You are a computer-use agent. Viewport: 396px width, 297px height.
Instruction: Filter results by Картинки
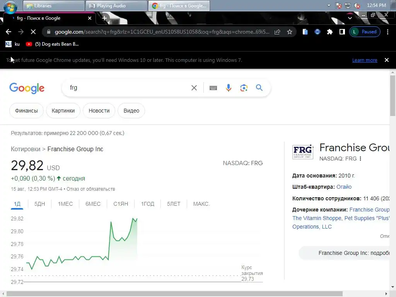point(63,111)
